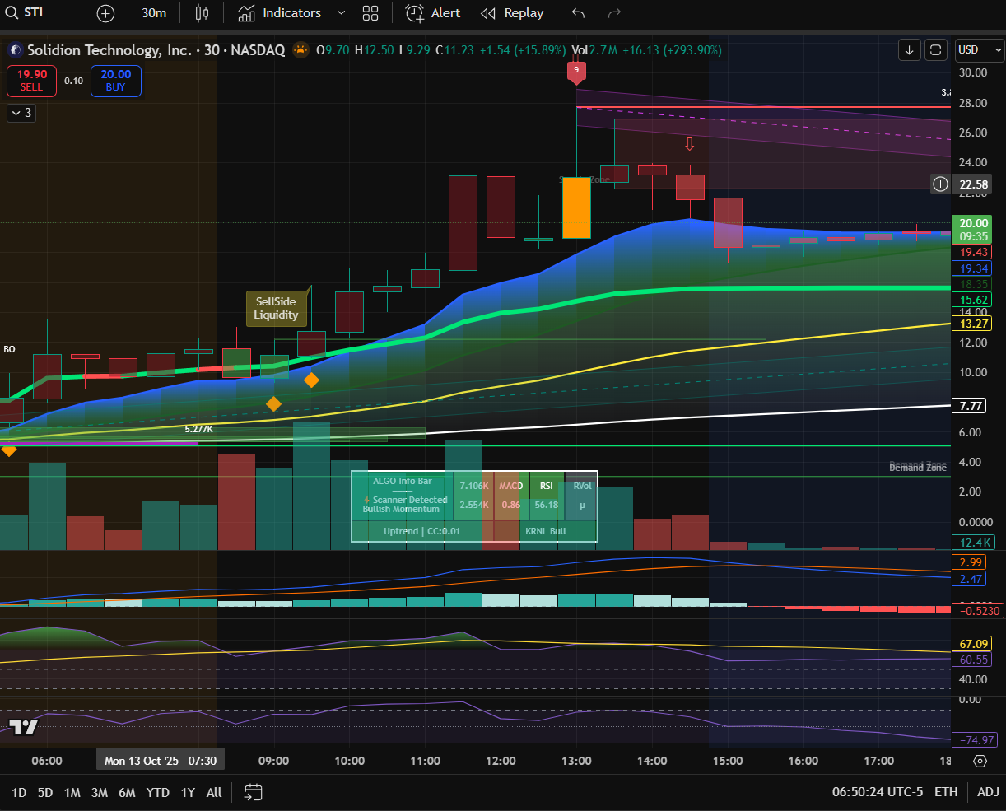Screen dimensions: 1006x811
Task: Toggle ADJ adjusted data setting
Action: coord(988,792)
